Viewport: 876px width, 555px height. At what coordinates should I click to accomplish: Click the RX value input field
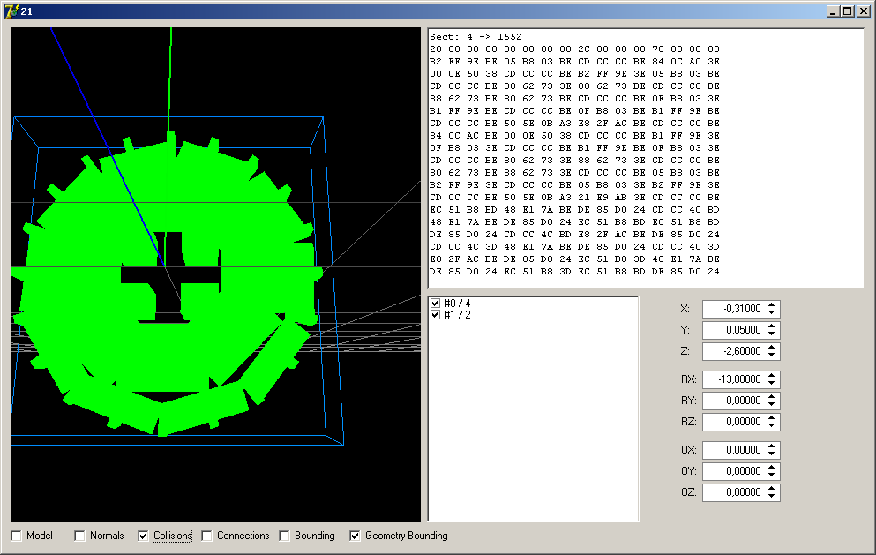733,379
